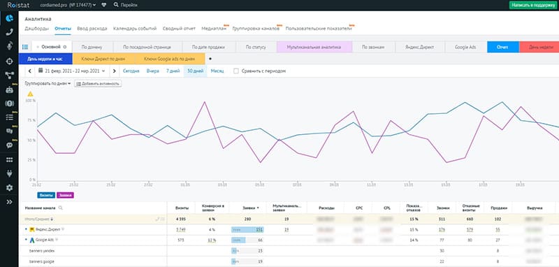Switch to the Медиаплан tab
The height and width of the screenshot is (267, 559).
click(x=214, y=29)
